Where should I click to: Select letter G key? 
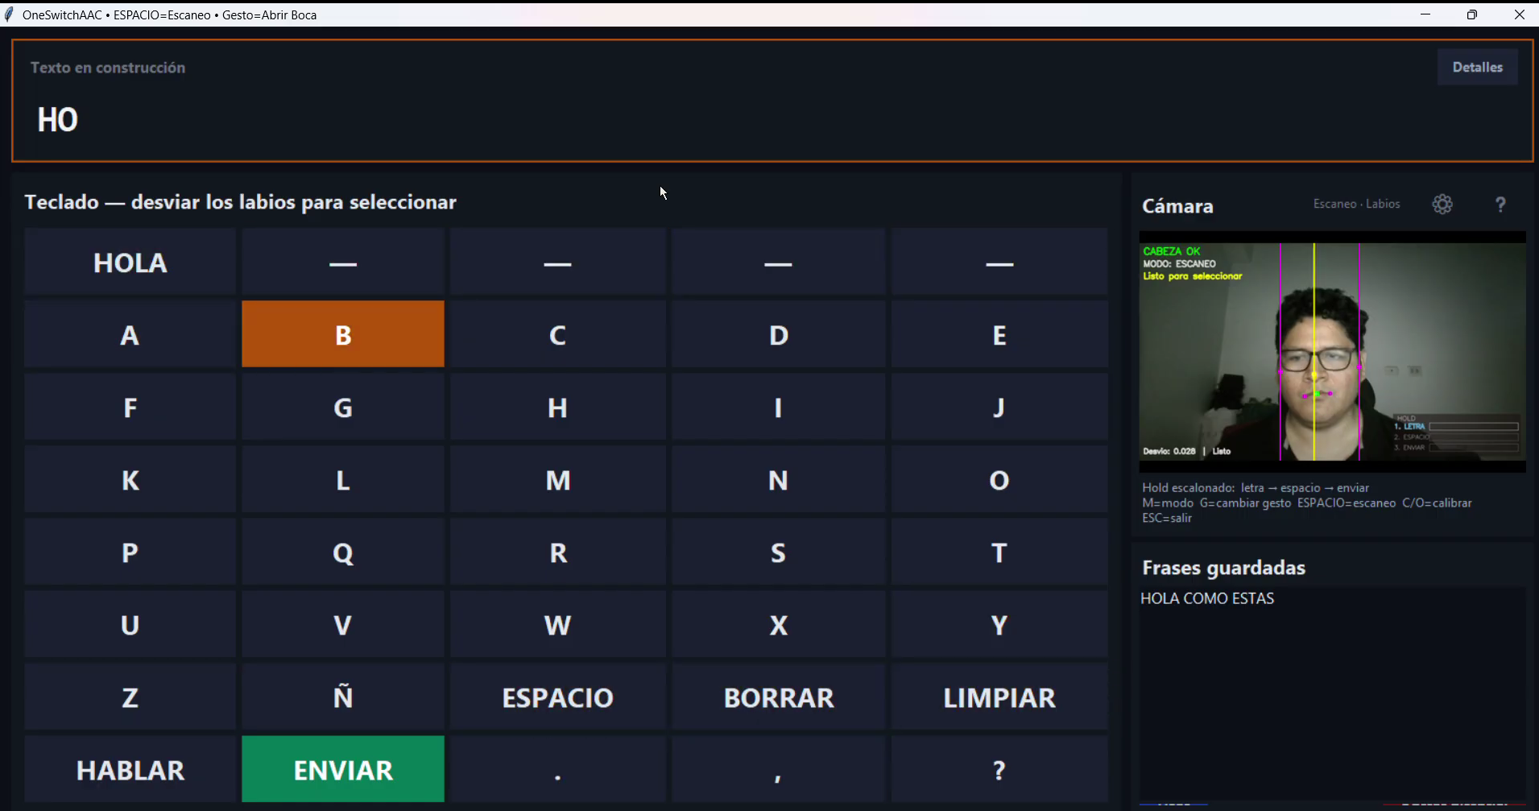(343, 407)
